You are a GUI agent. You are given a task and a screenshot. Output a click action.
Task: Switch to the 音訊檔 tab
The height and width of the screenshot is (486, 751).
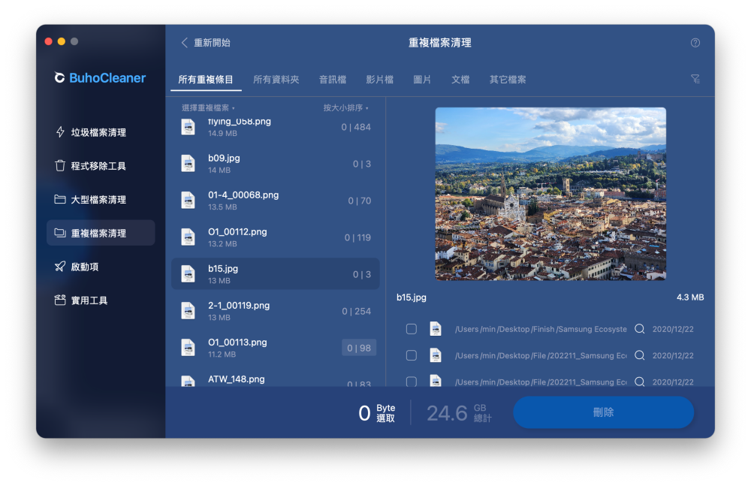(x=333, y=80)
